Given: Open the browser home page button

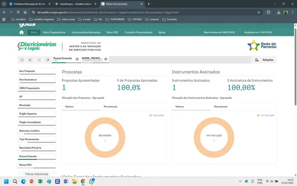Looking at the screenshot, I should click(25, 12).
